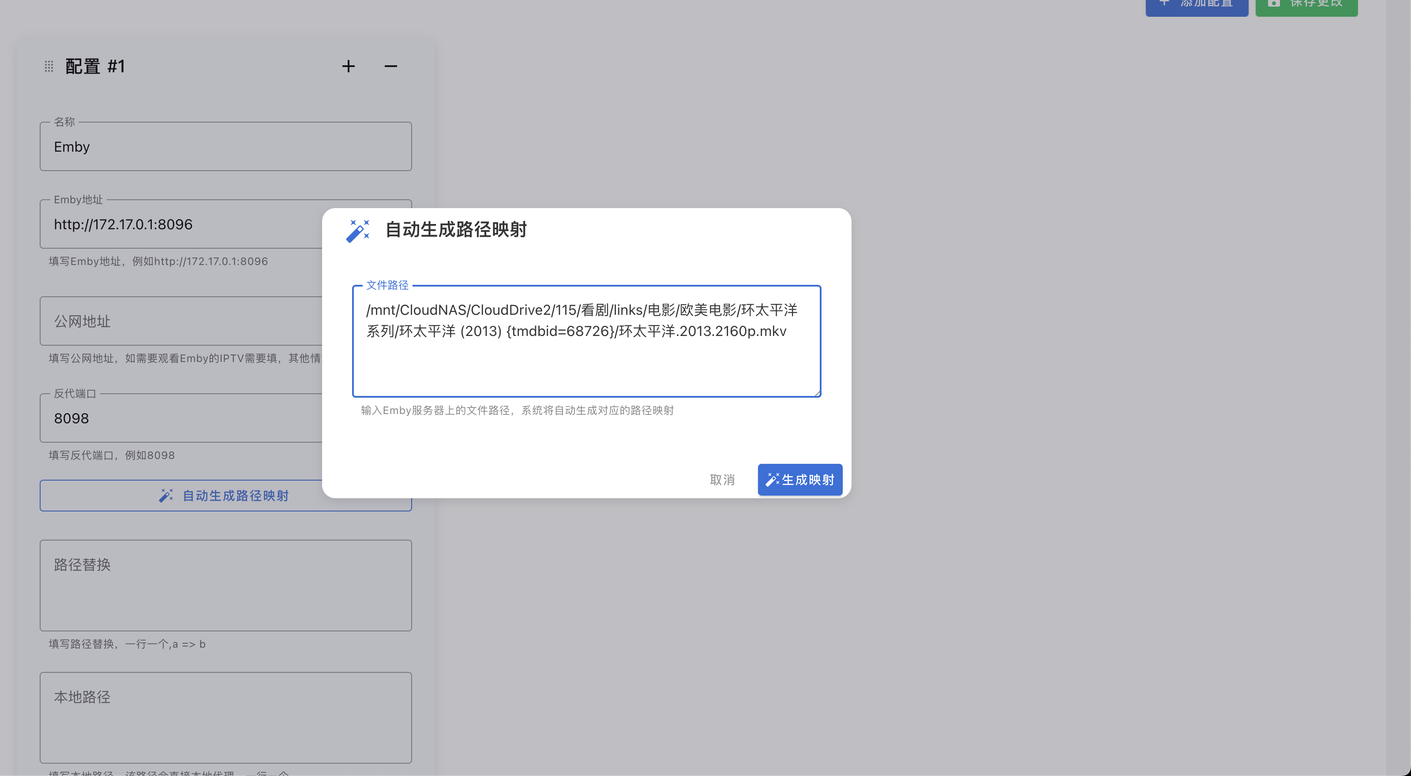1411x776 pixels.
Task: Click the 名称 field containing Emby
Action: point(225,147)
